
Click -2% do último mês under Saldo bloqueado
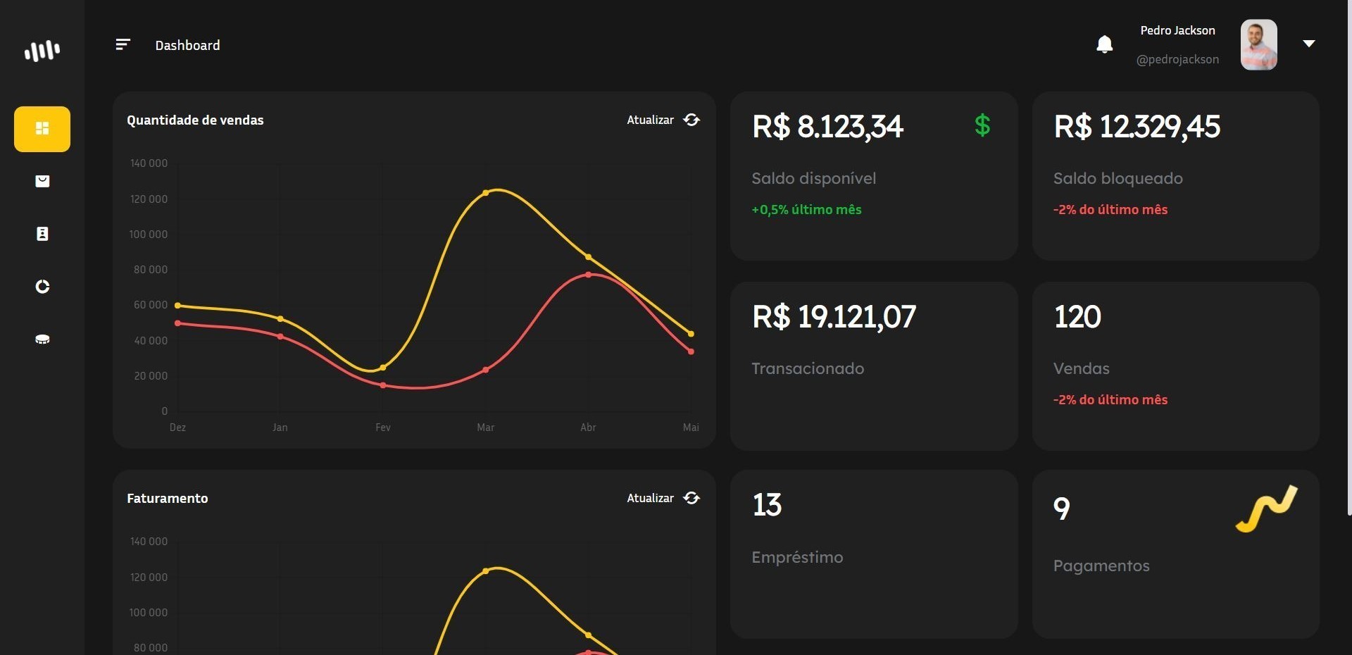[1110, 209]
